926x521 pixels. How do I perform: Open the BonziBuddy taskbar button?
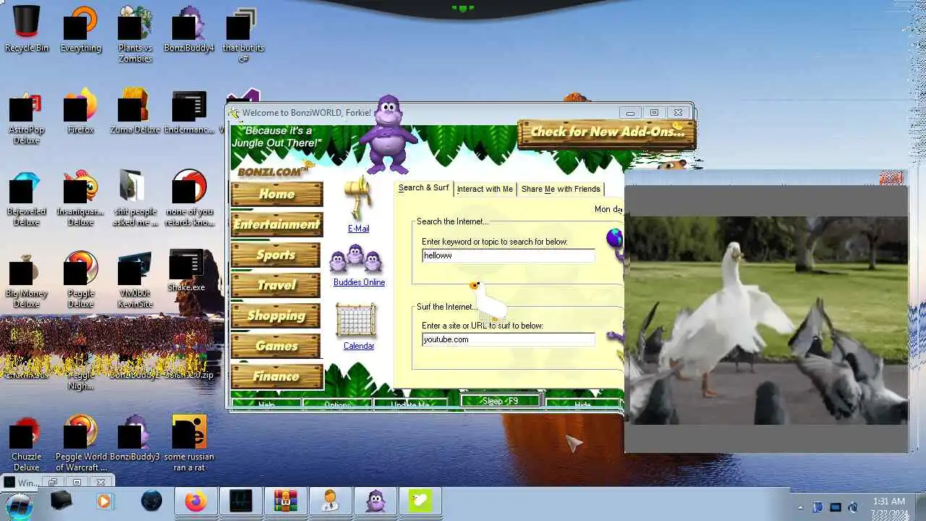[x=375, y=501]
